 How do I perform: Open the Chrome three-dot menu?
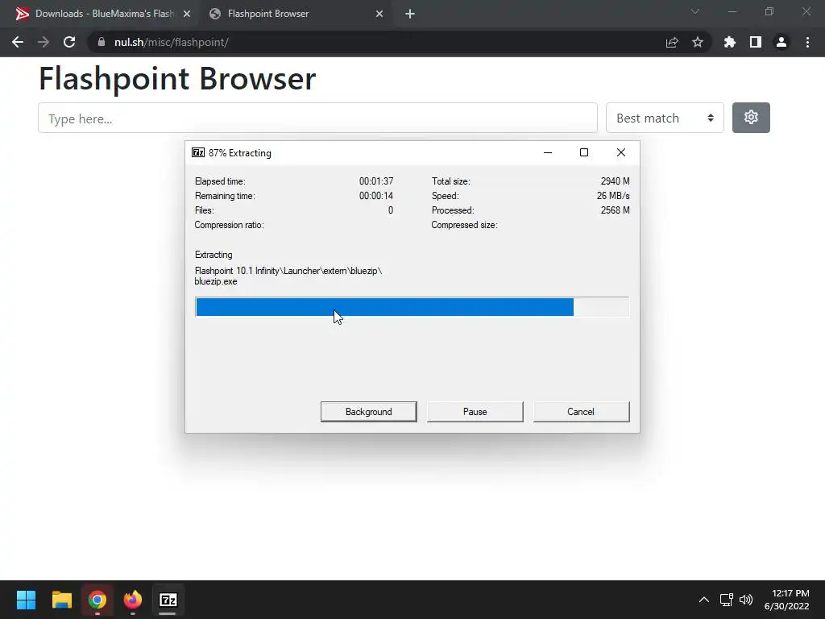click(x=807, y=42)
